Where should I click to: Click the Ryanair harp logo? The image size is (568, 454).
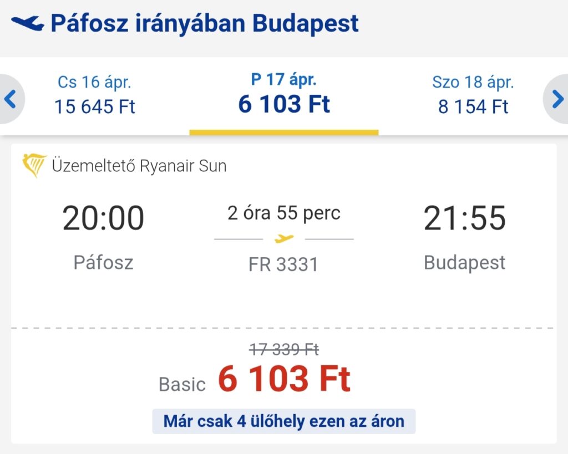tap(34, 165)
